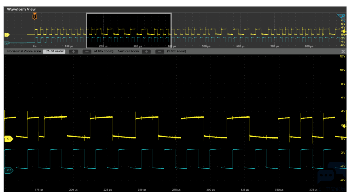The height and width of the screenshot is (195, 349).
Task: Click the Vertical Zoom label
Action: click(129, 51)
